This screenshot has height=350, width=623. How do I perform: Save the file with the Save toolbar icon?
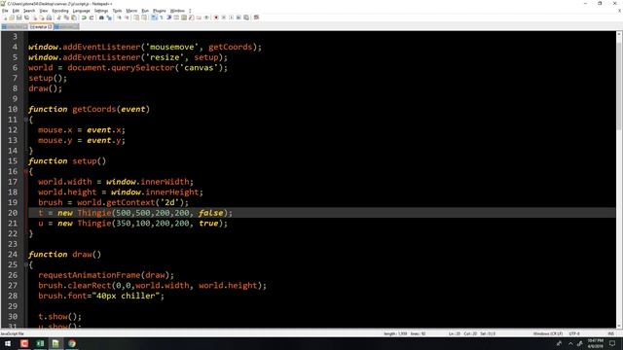pyautogui.click(x=19, y=17)
